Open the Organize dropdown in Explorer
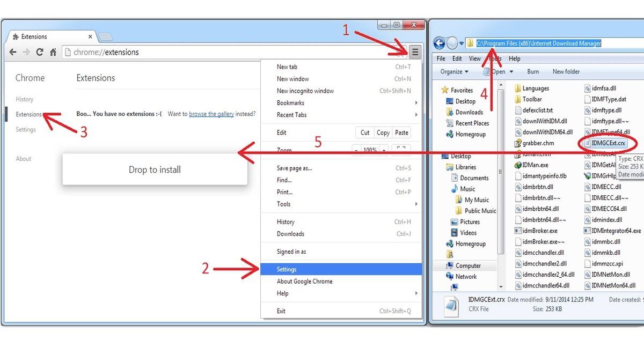Image resolution: width=644 pixels, height=362 pixels. point(454,72)
